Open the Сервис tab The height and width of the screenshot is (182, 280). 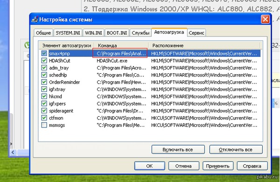click(196, 33)
